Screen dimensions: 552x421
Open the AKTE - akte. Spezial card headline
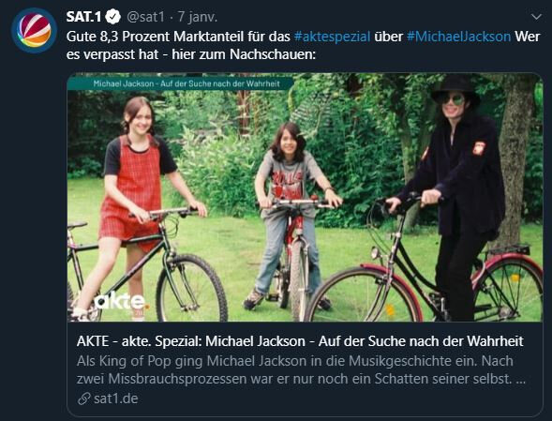(x=300, y=341)
